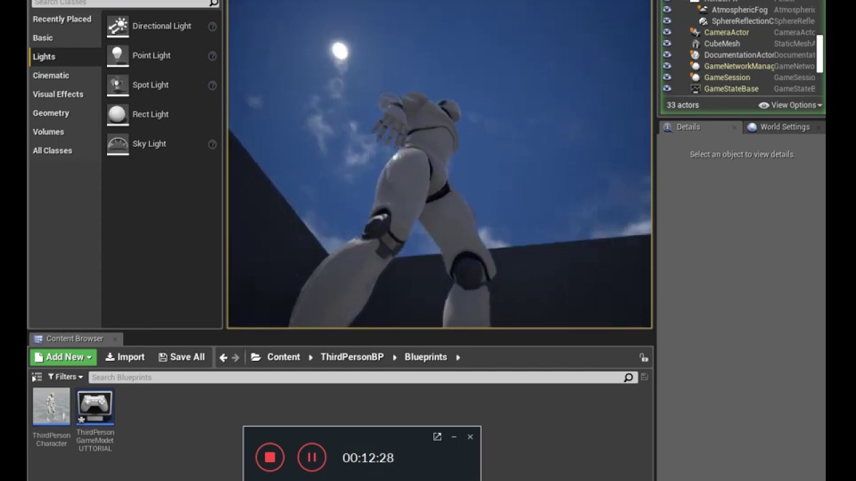This screenshot has width=856, height=481.
Task: Click the Save All button
Action: pos(181,357)
